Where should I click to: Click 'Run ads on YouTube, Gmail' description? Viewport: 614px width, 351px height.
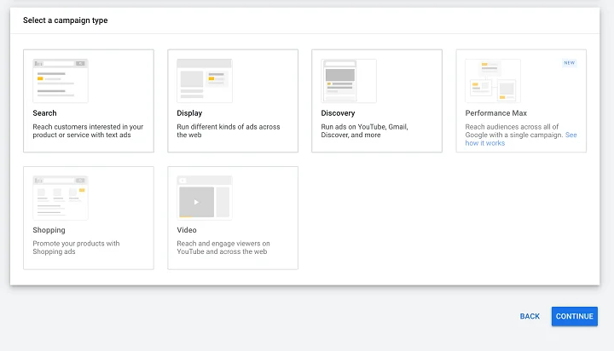365,130
